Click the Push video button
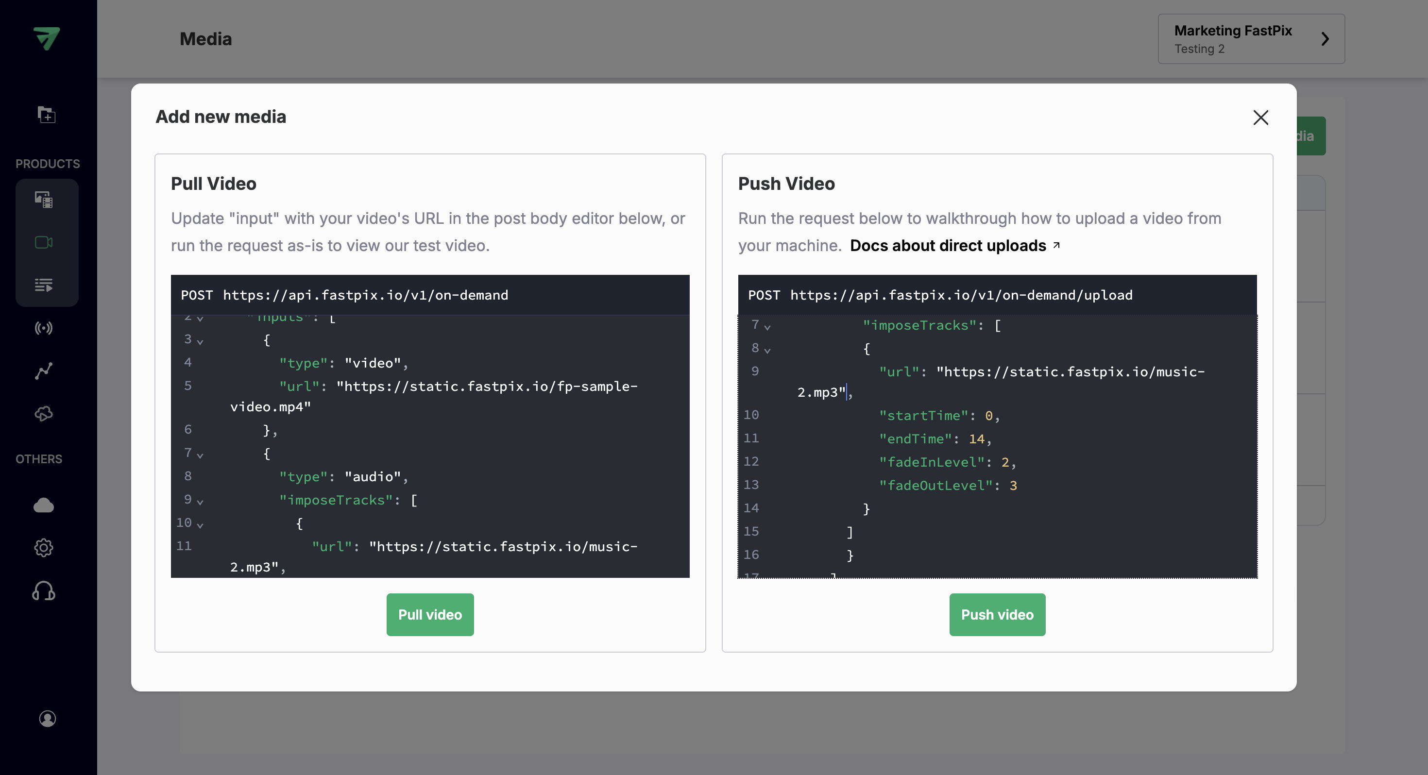 tap(997, 614)
